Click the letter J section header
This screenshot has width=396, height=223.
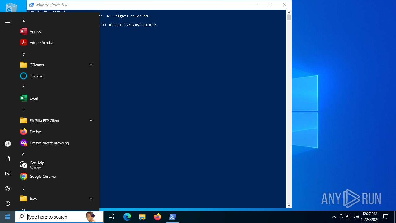point(23,188)
